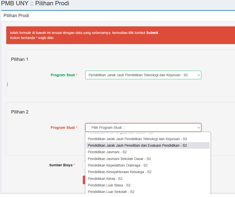This screenshot has width=235, height=197.
Task: Select Pendidikan Jasmani - S2 from list
Action: pos(107,152)
